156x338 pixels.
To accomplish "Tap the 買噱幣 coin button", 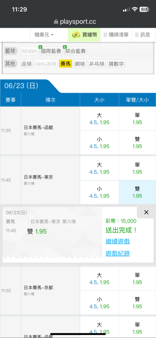I will tap(84, 34).
